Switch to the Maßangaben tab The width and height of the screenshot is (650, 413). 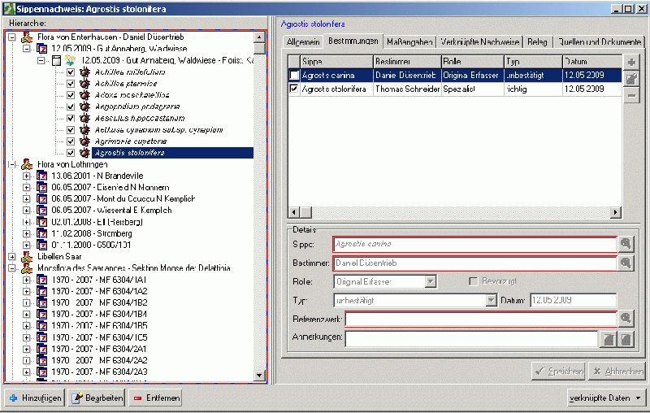tap(409, 41)
